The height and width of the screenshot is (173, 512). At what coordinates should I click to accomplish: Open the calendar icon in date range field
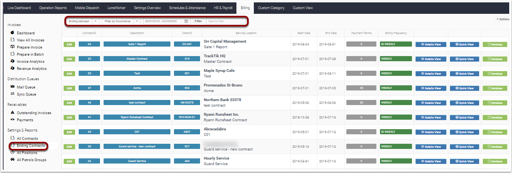click(186, 21)
